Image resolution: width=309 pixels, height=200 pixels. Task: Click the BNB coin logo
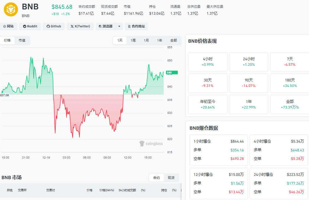(11, 9)
